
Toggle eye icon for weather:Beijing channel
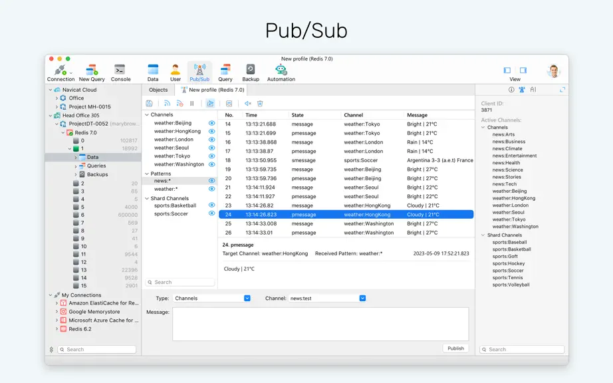click(211, 123)
